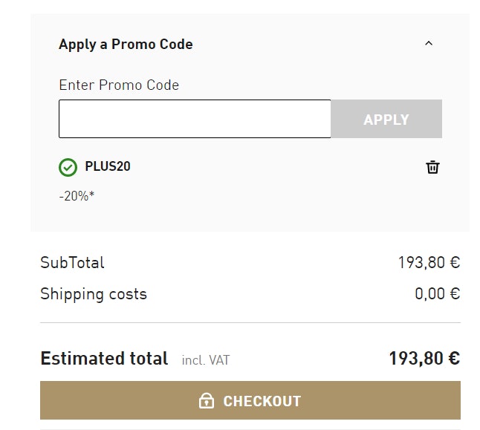This screenshot has width=480, height=430.
Task: Proceed with the CHECKOUT button
Action: click(250, 401)
